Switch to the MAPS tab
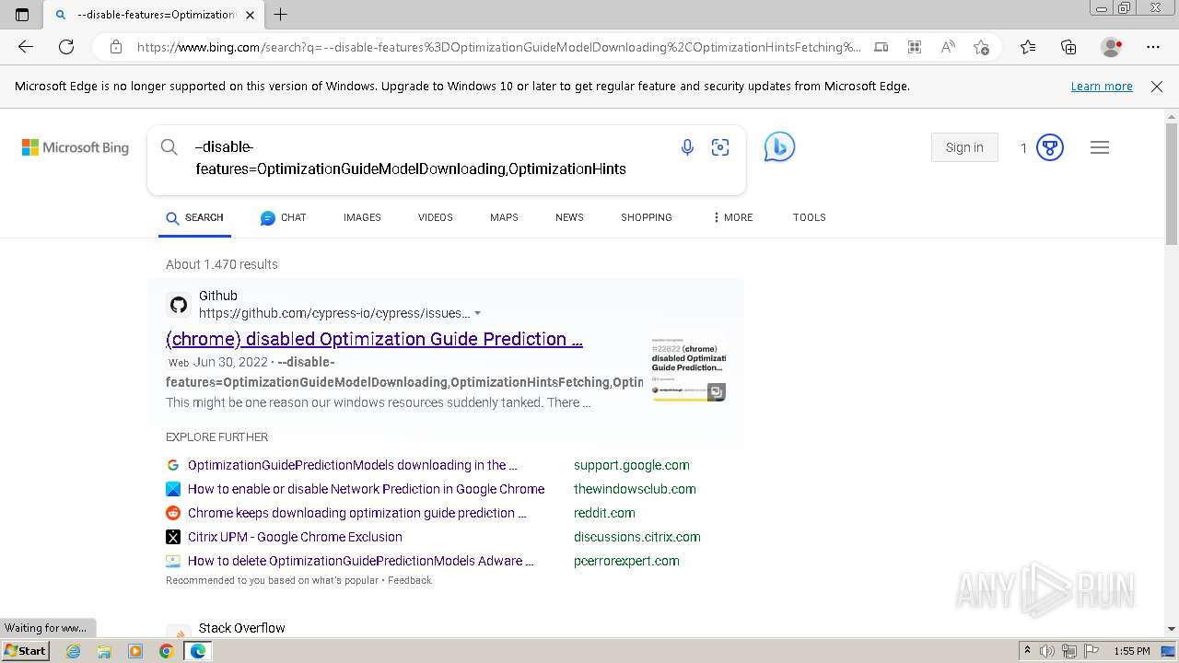 (504, 217)
